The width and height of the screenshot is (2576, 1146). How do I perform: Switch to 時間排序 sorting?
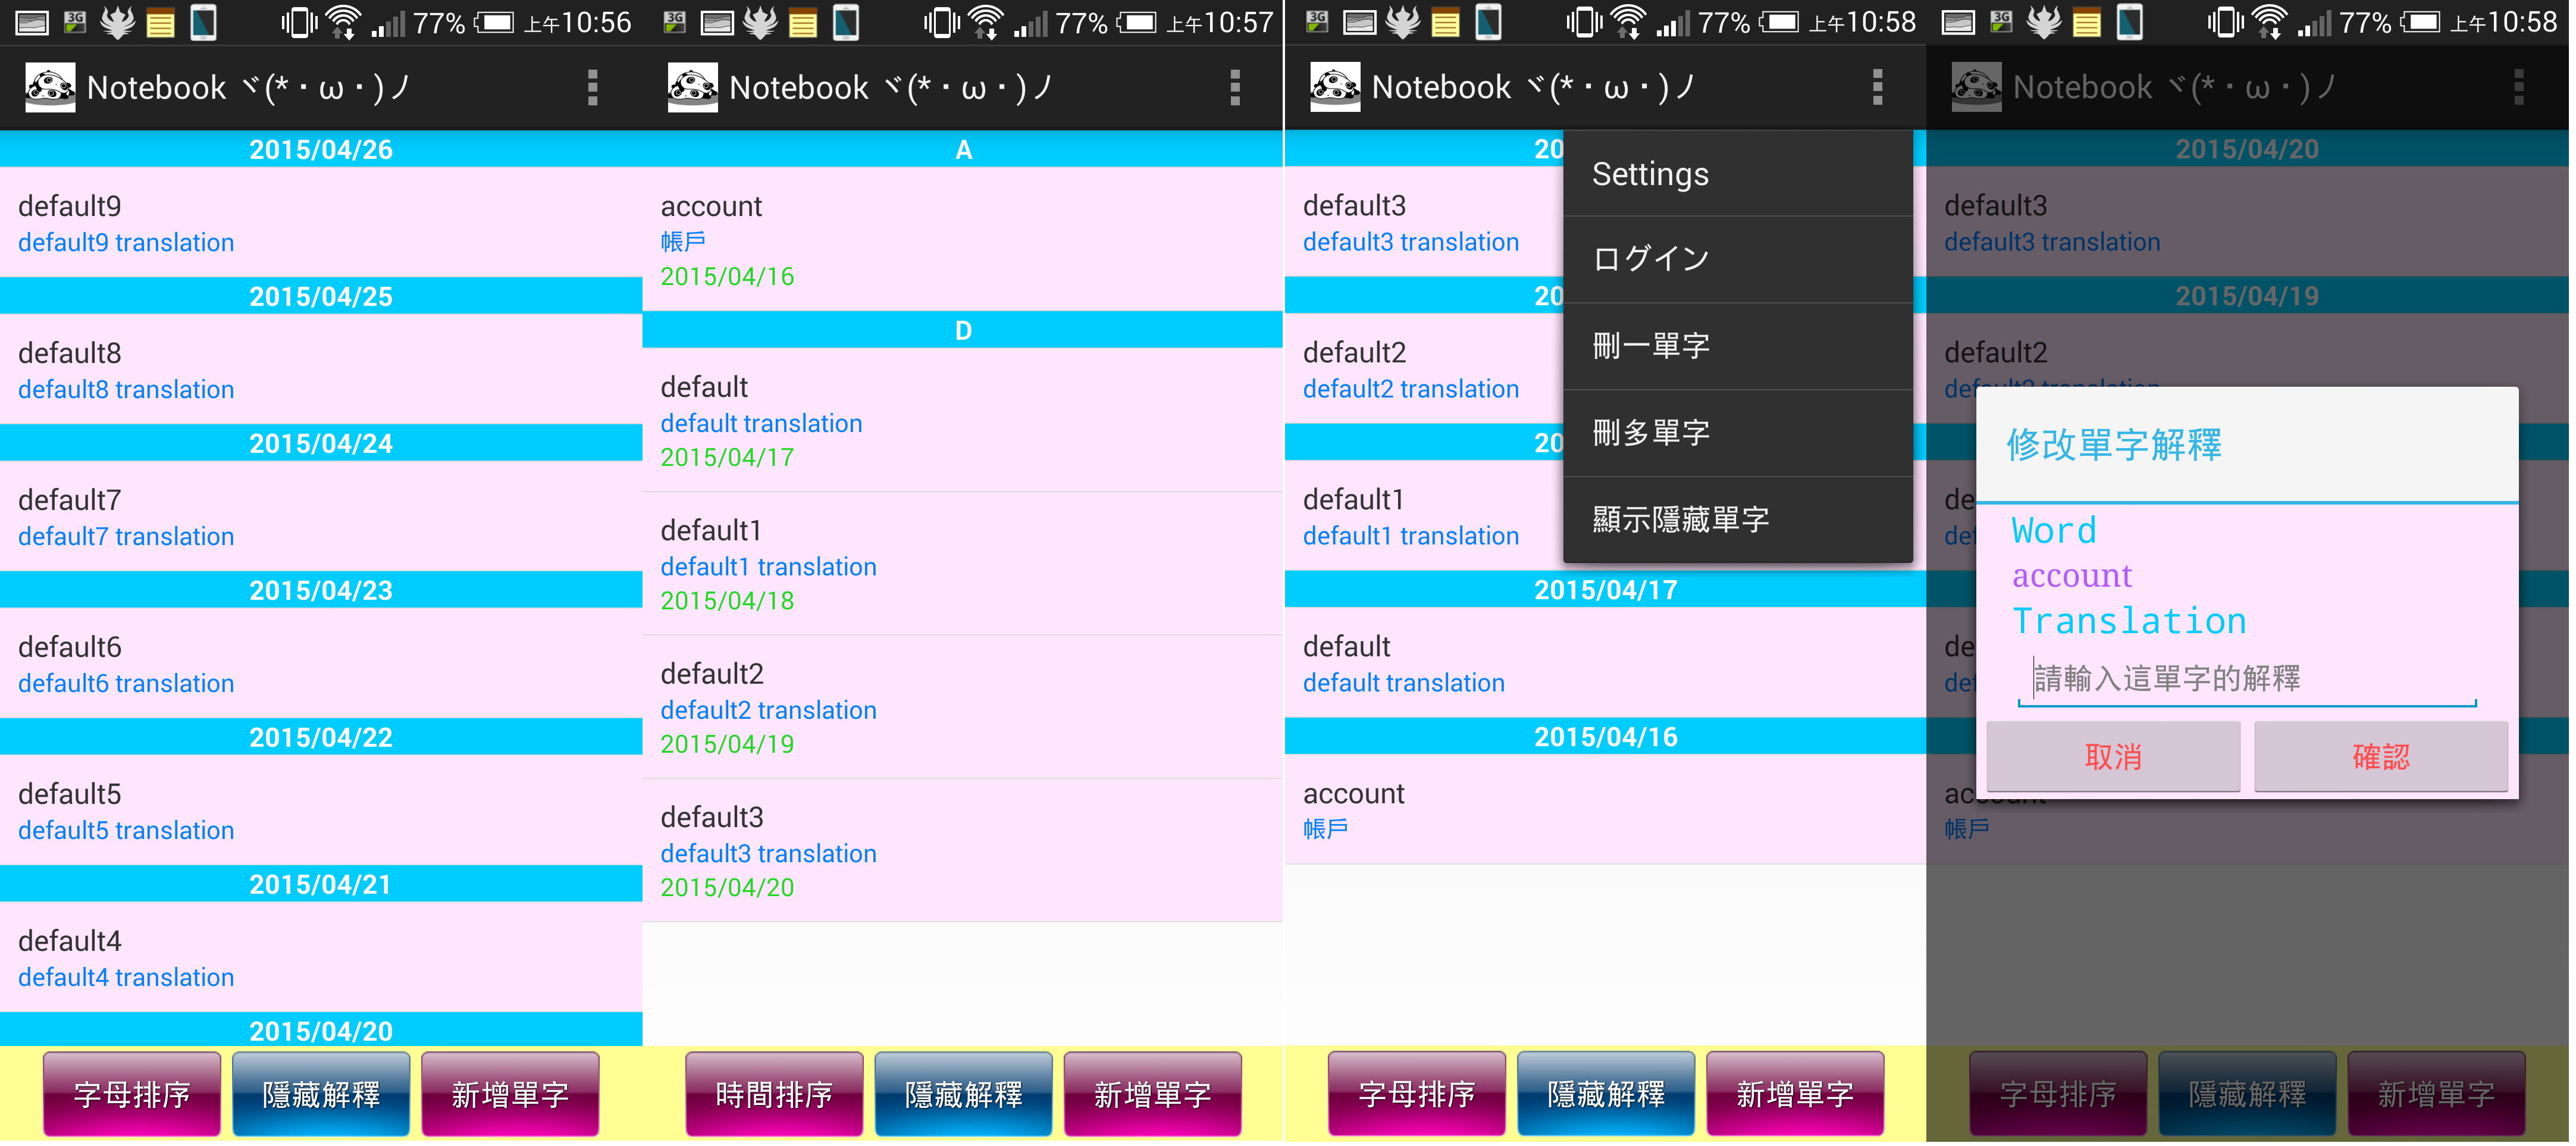(774, 1095)
